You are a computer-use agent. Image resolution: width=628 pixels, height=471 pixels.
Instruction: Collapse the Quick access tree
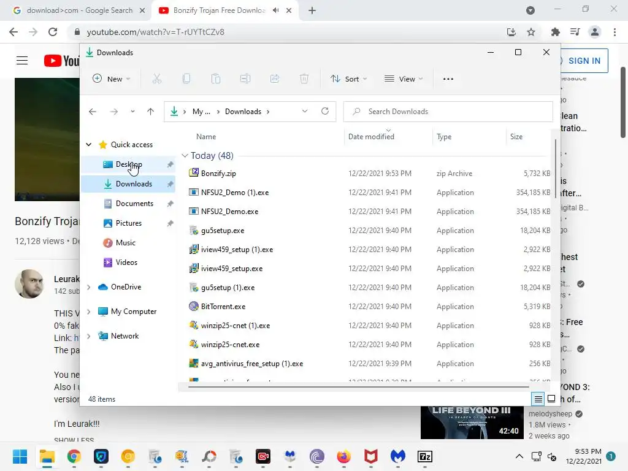tap(89, 145)
